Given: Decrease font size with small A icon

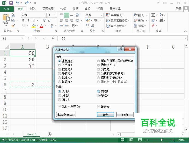Looking at the screenshot, I should click(49, 20).
